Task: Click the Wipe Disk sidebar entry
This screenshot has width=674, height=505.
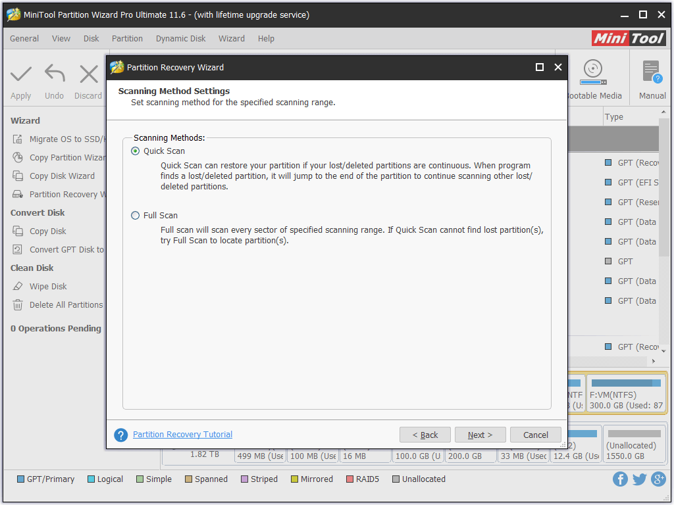Action: (48, 287)
